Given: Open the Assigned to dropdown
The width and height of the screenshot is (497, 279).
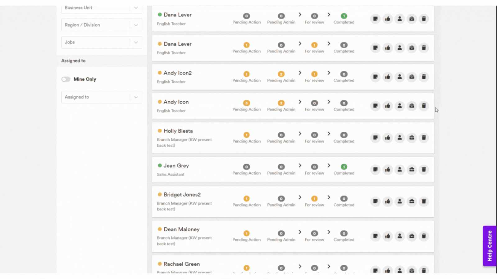Looking at the screenshot, I should pos(102,97).
